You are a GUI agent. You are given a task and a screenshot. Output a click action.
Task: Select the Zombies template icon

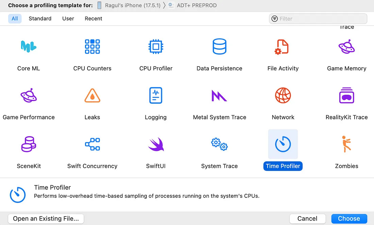click(346, 144)
